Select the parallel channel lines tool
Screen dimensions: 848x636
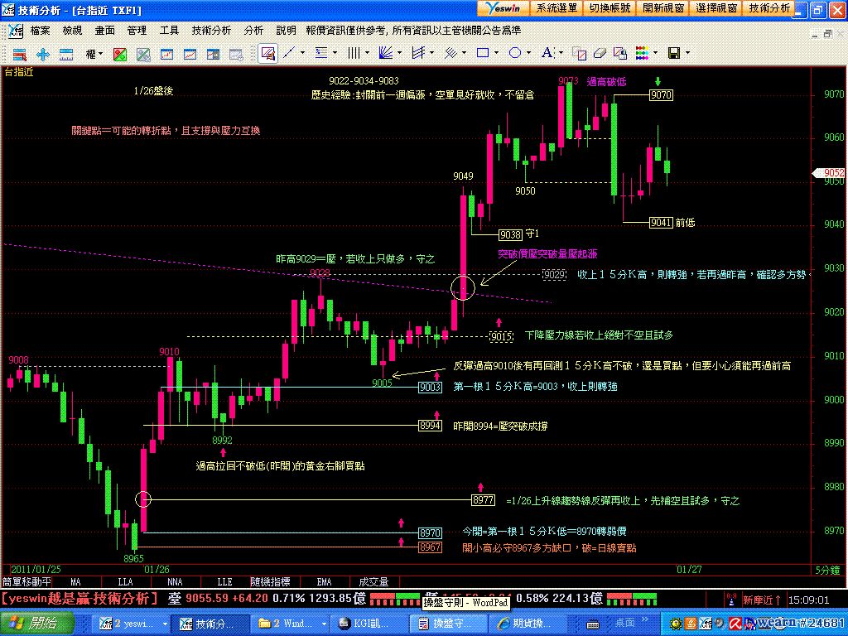[418, 52]
